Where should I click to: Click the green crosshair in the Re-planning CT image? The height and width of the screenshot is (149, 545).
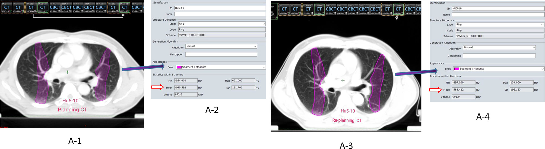[x=343, y=80]
